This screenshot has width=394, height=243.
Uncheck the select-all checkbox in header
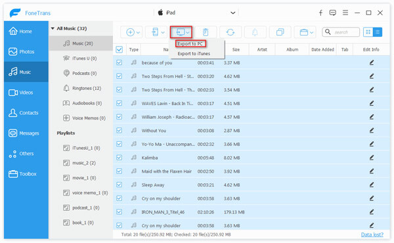(x=119, y=49)
